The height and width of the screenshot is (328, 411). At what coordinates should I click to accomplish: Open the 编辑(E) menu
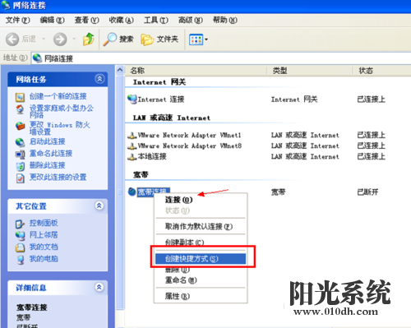(52, 20)
